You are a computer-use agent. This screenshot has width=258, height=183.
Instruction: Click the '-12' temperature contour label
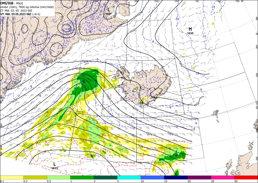(204, 36)
